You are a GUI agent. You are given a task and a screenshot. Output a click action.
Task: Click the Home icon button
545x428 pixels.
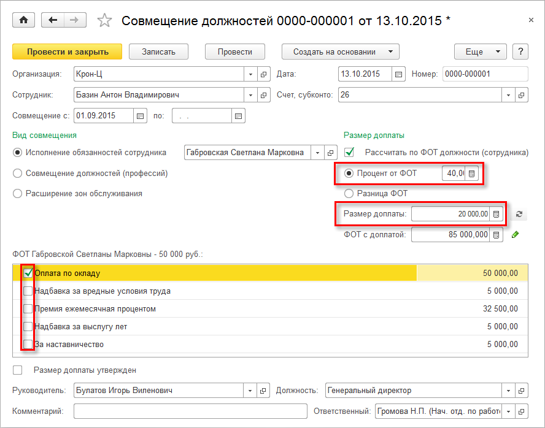pos(24,20)
